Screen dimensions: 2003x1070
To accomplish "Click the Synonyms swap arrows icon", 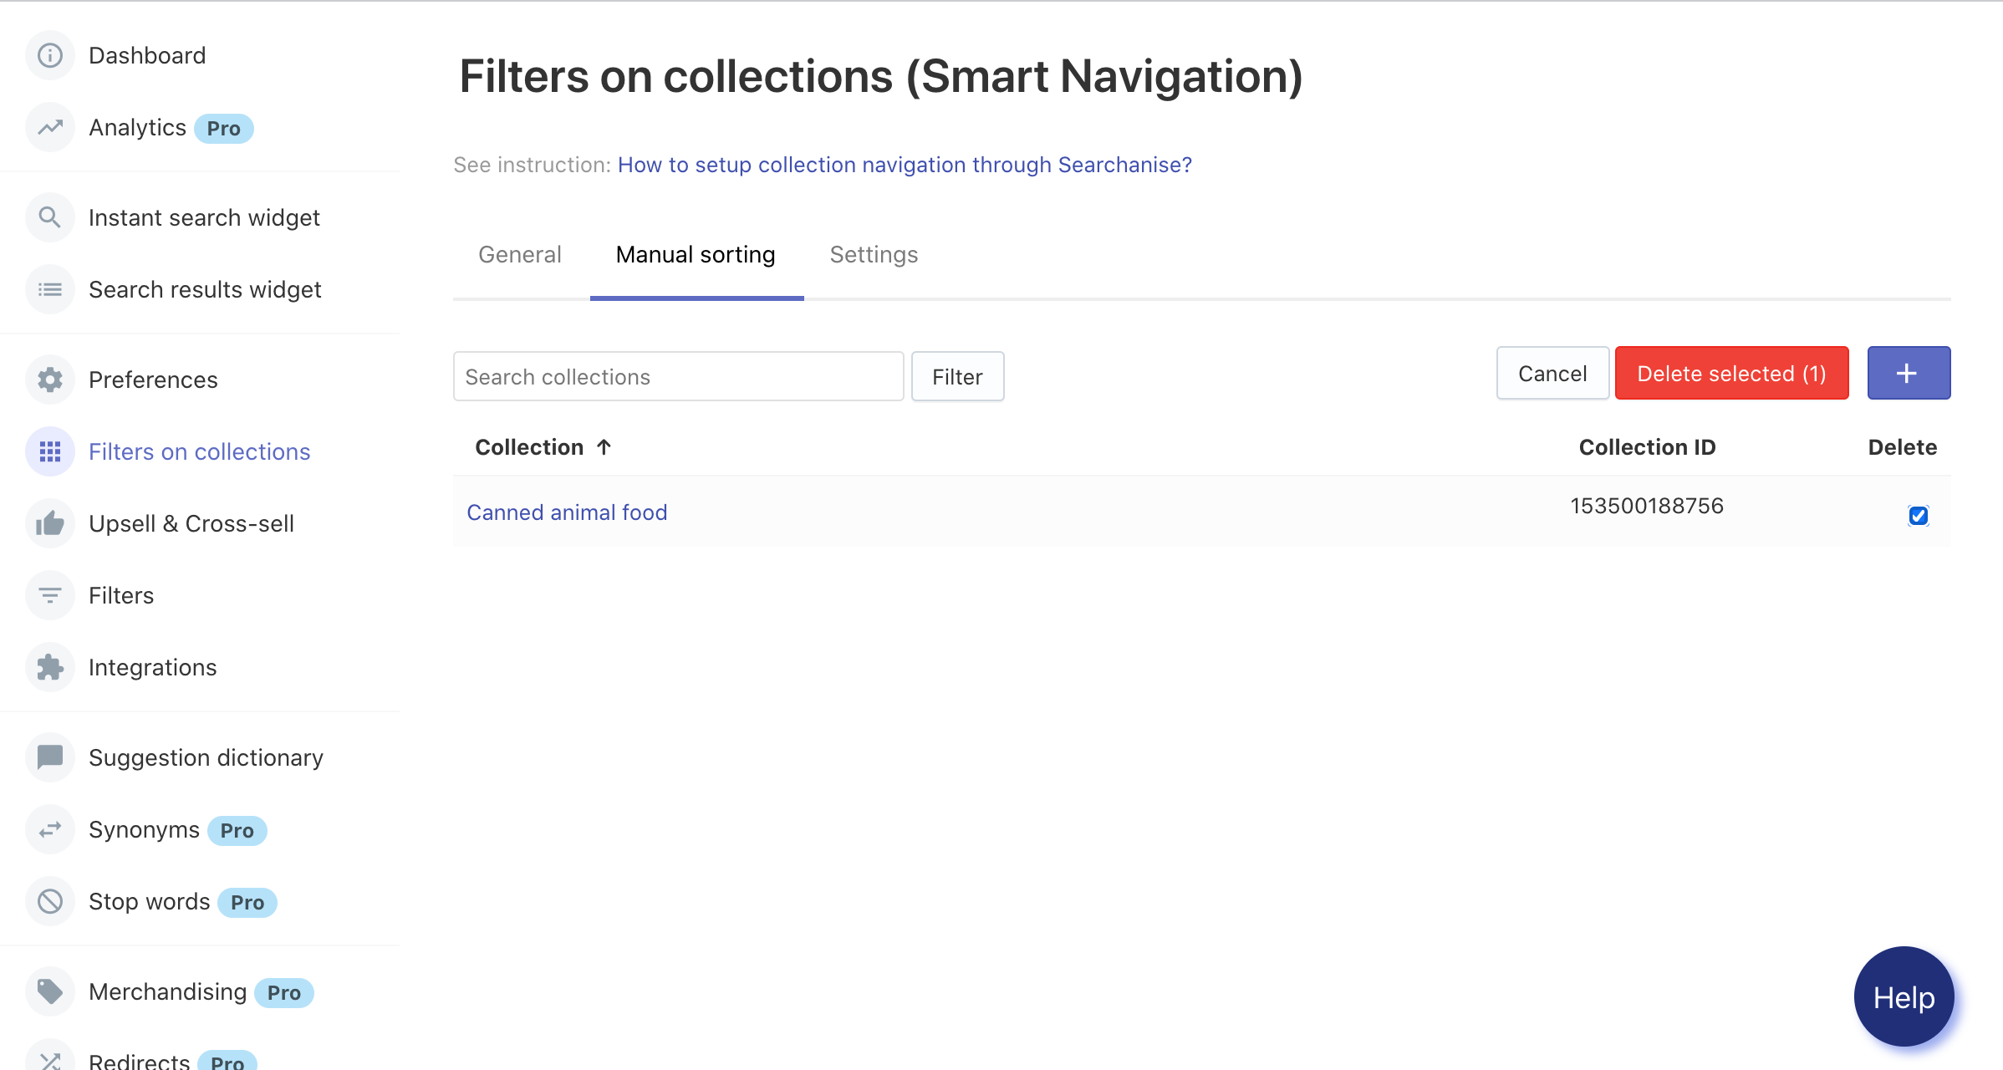I will pos(50,829).
